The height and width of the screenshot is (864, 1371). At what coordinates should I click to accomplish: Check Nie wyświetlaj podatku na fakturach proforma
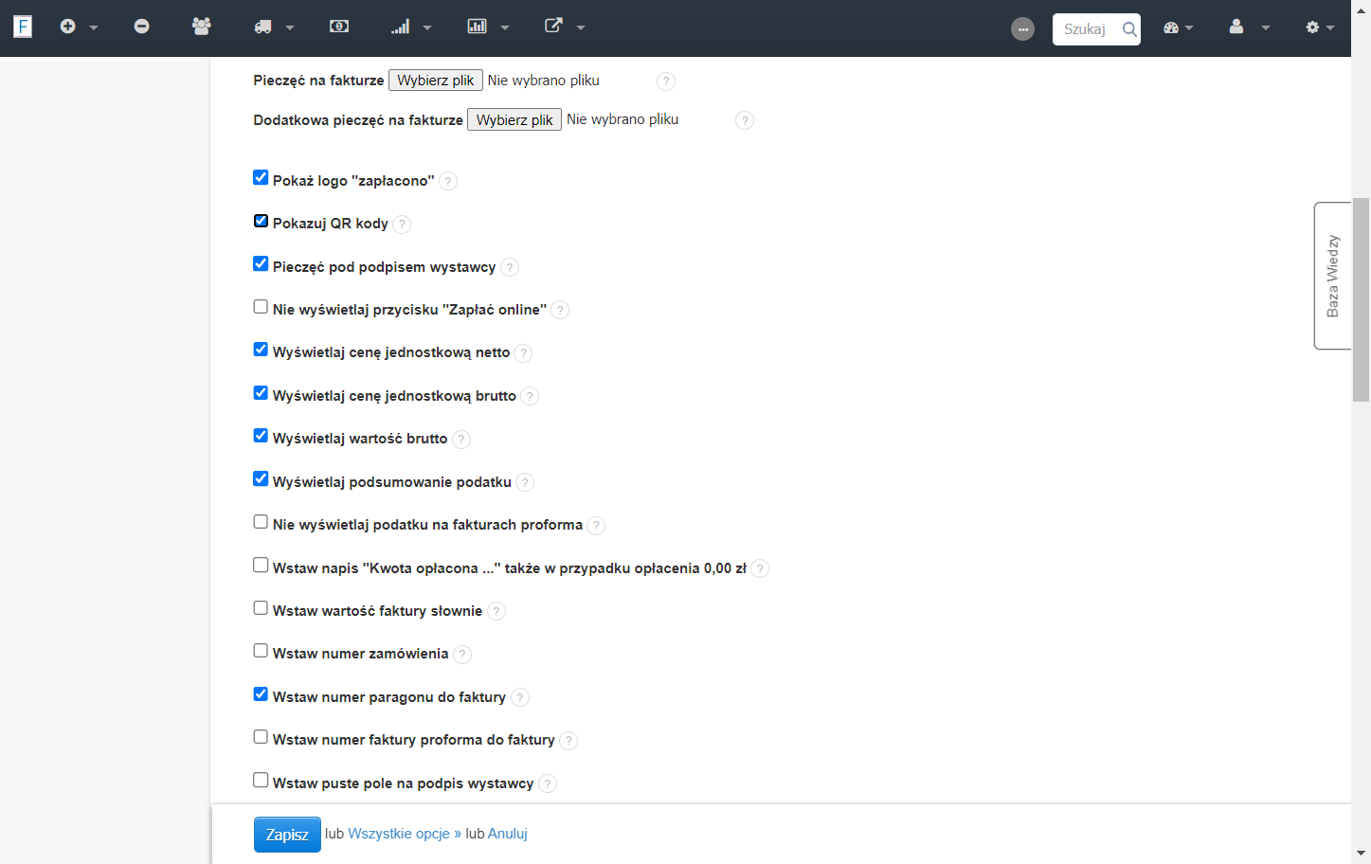point(261,521)
